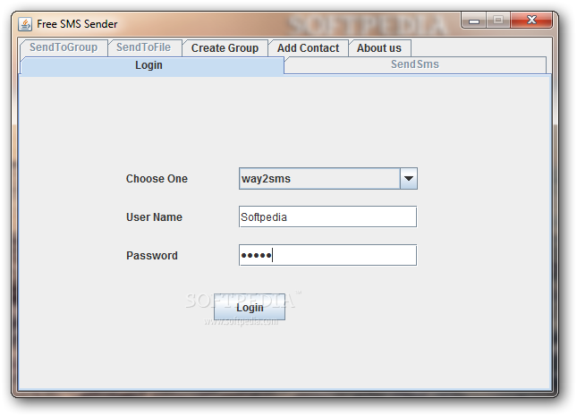Viewport: 577px width, 416px height.
Task: Click the Login button below the form
Action: [250, 307]
